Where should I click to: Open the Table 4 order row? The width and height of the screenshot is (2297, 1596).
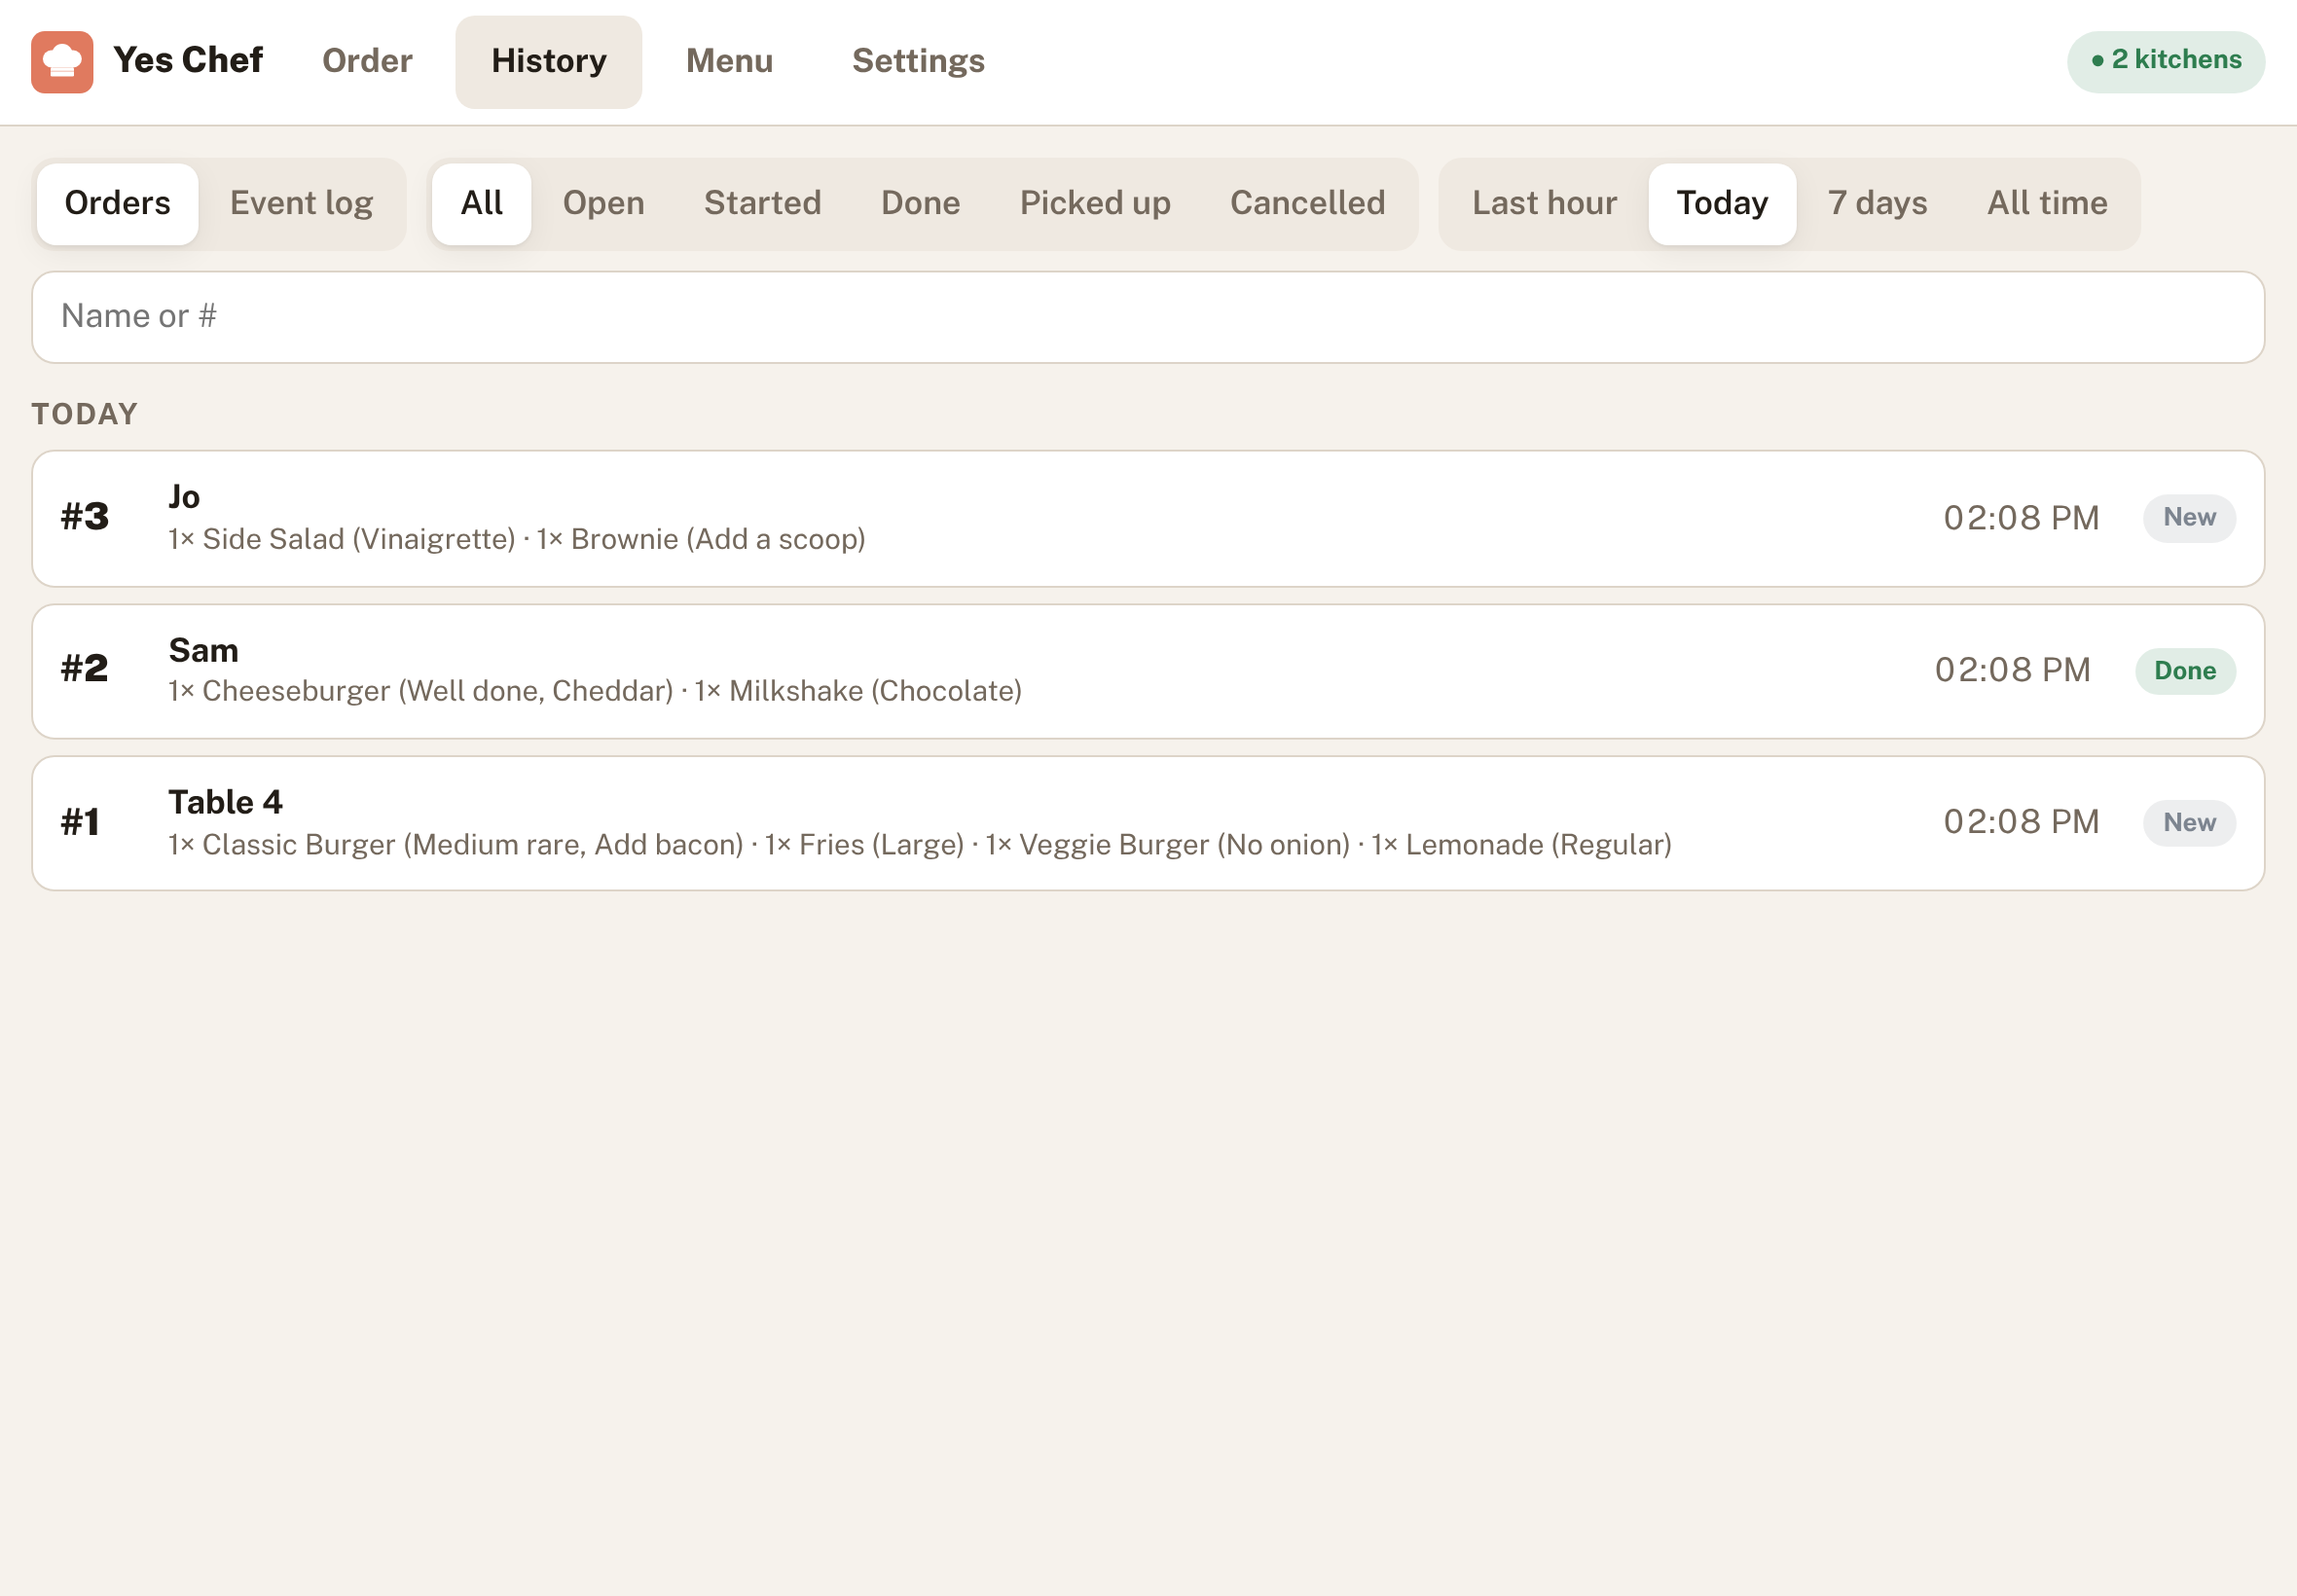(x=1148, y=823)
